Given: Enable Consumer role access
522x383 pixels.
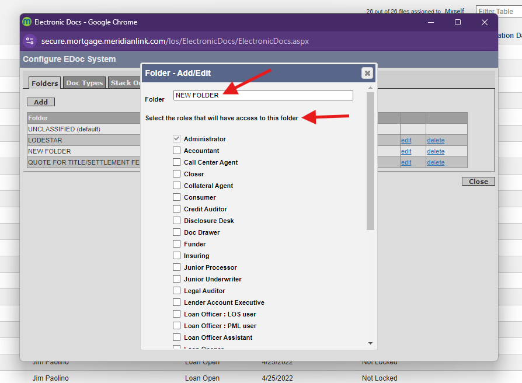Looking at the screenshot, I should point(176,197).
